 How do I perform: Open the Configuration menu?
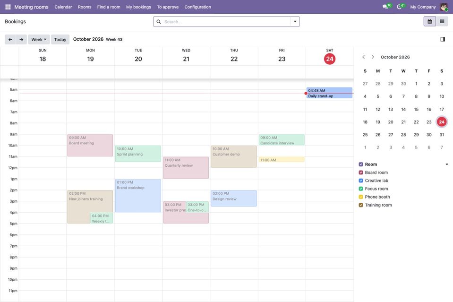pos(197,7)
